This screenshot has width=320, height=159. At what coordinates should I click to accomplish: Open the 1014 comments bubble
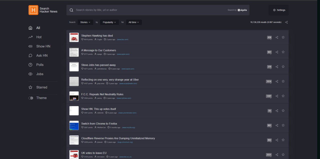[x=269, y=82]
